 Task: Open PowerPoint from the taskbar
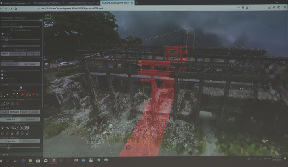point(76,161)
